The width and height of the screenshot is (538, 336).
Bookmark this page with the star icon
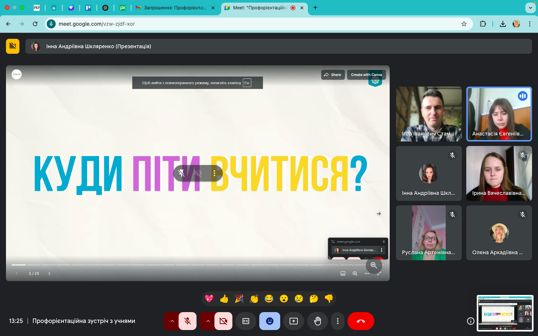464,24
